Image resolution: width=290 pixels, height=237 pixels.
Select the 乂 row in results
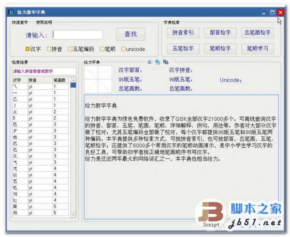point(40,112)
